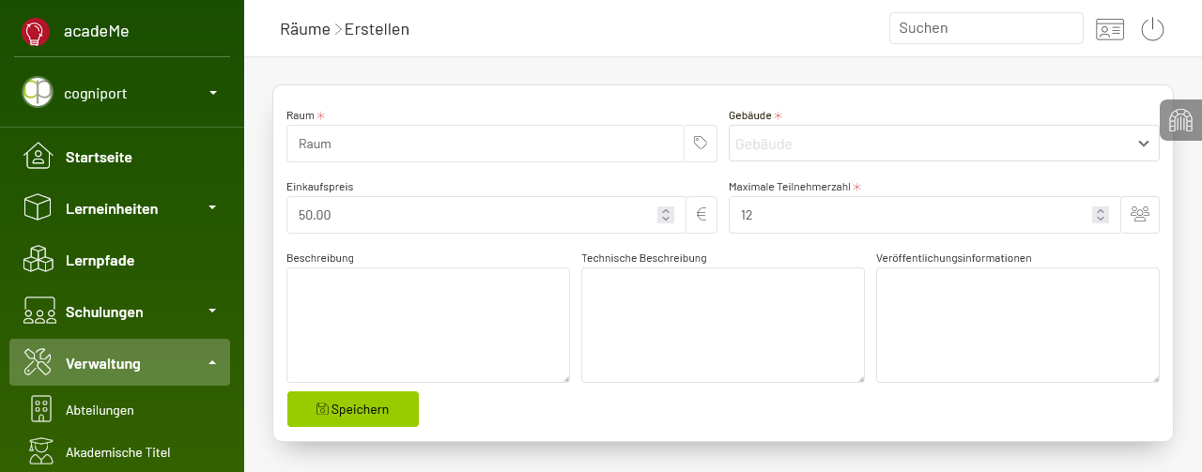
Task: Click the acadeMe lightbulb logo
Action: click(36, 32)
